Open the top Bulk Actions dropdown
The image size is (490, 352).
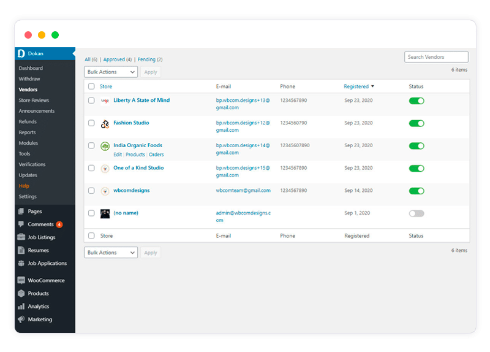[110, 72]
